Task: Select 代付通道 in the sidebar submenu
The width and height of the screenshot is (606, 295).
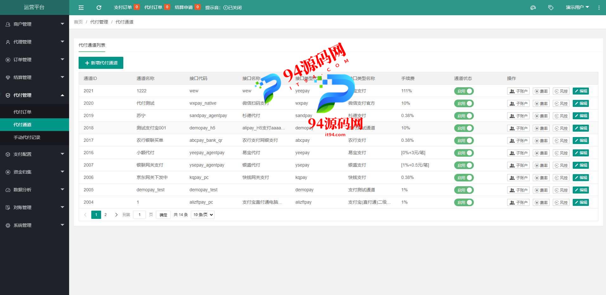Action: (35, 125)
